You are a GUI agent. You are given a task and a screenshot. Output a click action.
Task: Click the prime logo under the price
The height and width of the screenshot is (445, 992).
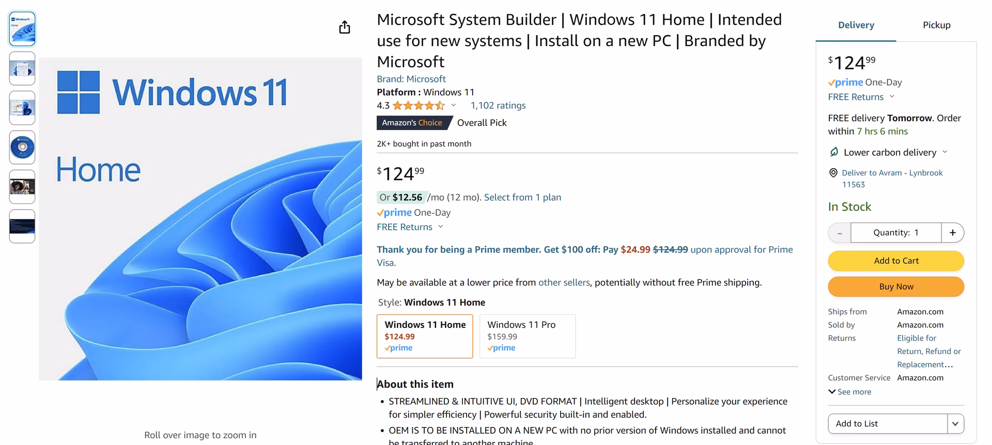394,212
